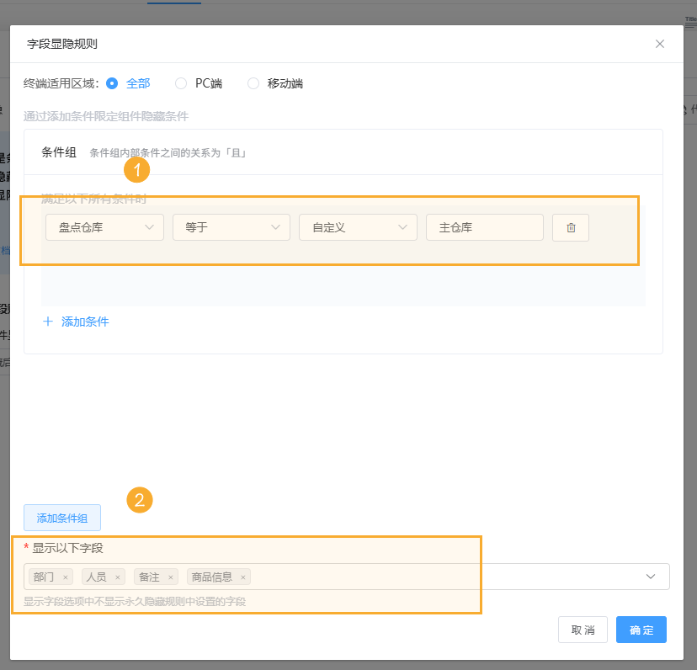The width and height of the screenshot is (697, 670).
Task: Click the plus icon beside 添加条件
Action: 48,321
